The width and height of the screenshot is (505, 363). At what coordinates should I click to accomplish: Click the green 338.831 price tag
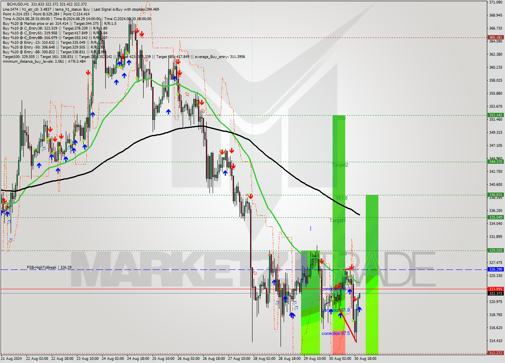(496, 195)
